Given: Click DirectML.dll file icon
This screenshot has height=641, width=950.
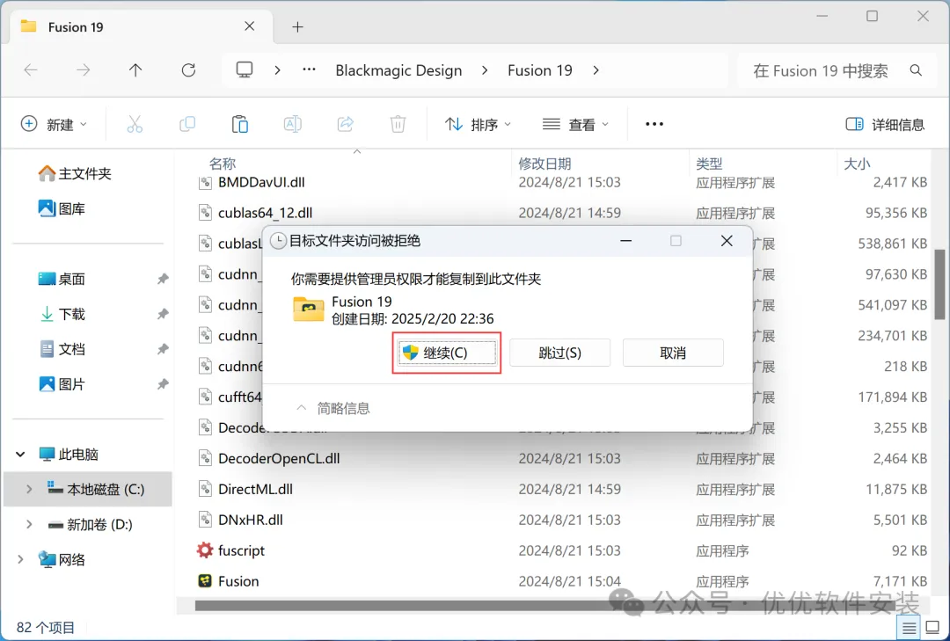Looking at the screenshot, I should point(205,489).
